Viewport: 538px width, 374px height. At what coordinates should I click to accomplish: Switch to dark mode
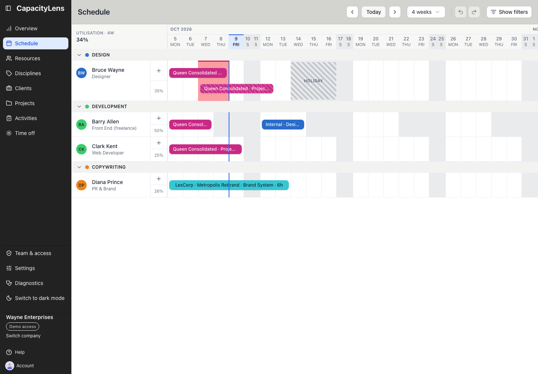click(x=35, y=298)
